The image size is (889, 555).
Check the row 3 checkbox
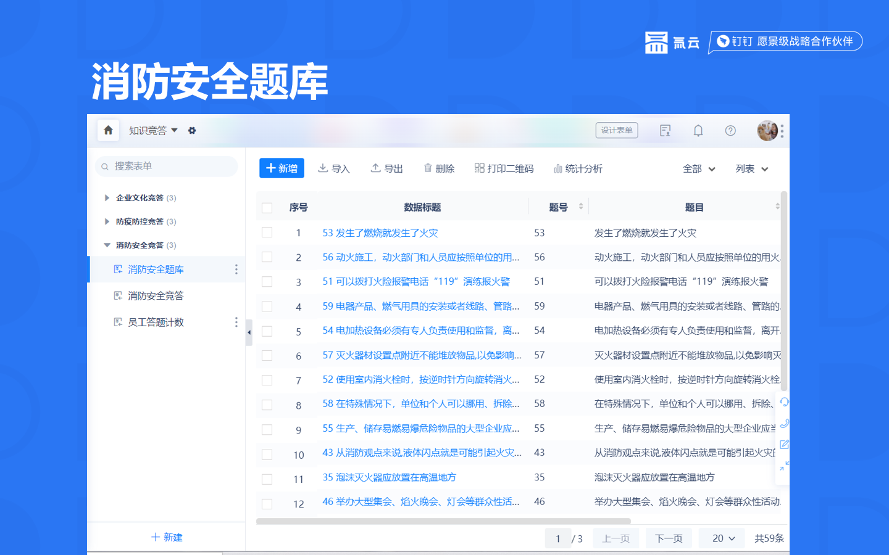[x=267, y=282]
